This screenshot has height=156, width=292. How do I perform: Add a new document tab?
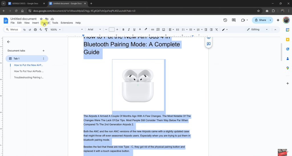[x=43, y=50]
